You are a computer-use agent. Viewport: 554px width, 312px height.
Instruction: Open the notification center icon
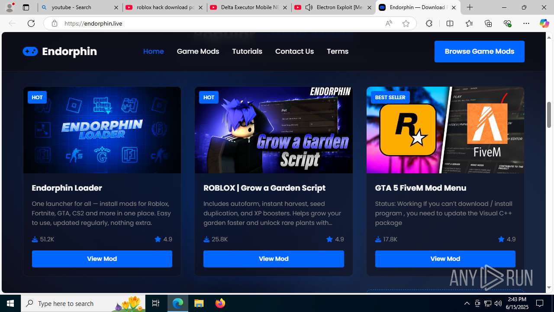[540, 303]
